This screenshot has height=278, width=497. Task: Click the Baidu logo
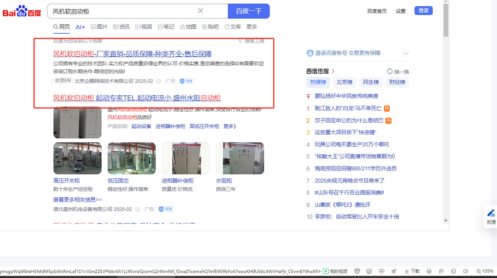[22, 11]
